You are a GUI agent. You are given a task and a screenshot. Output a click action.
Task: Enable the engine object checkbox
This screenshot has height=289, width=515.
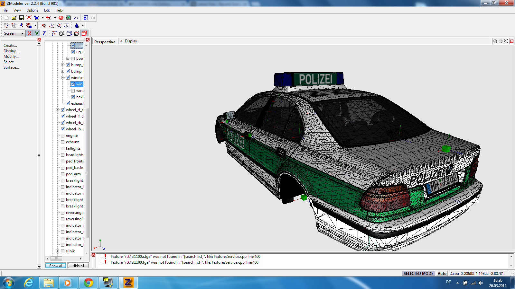(63, 136)
